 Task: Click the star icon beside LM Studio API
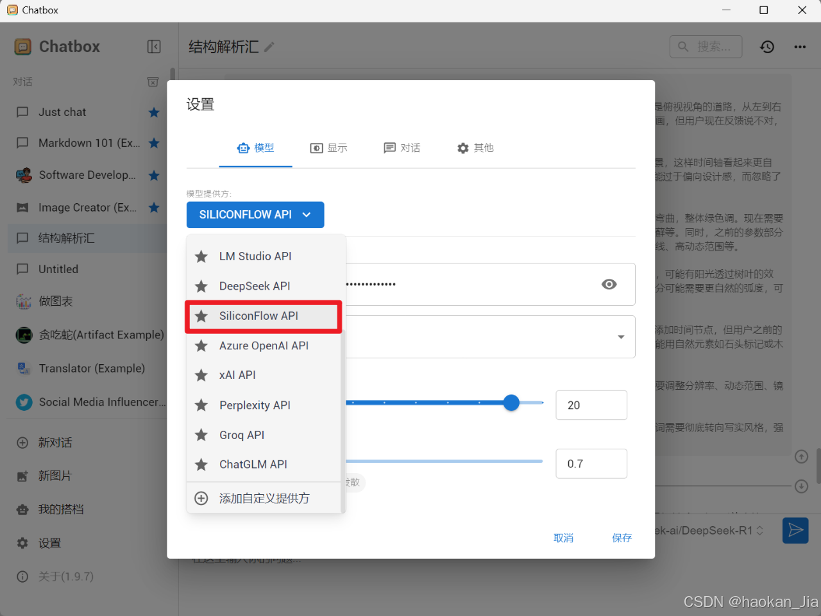pyautogui.click(x=201, y=256)
